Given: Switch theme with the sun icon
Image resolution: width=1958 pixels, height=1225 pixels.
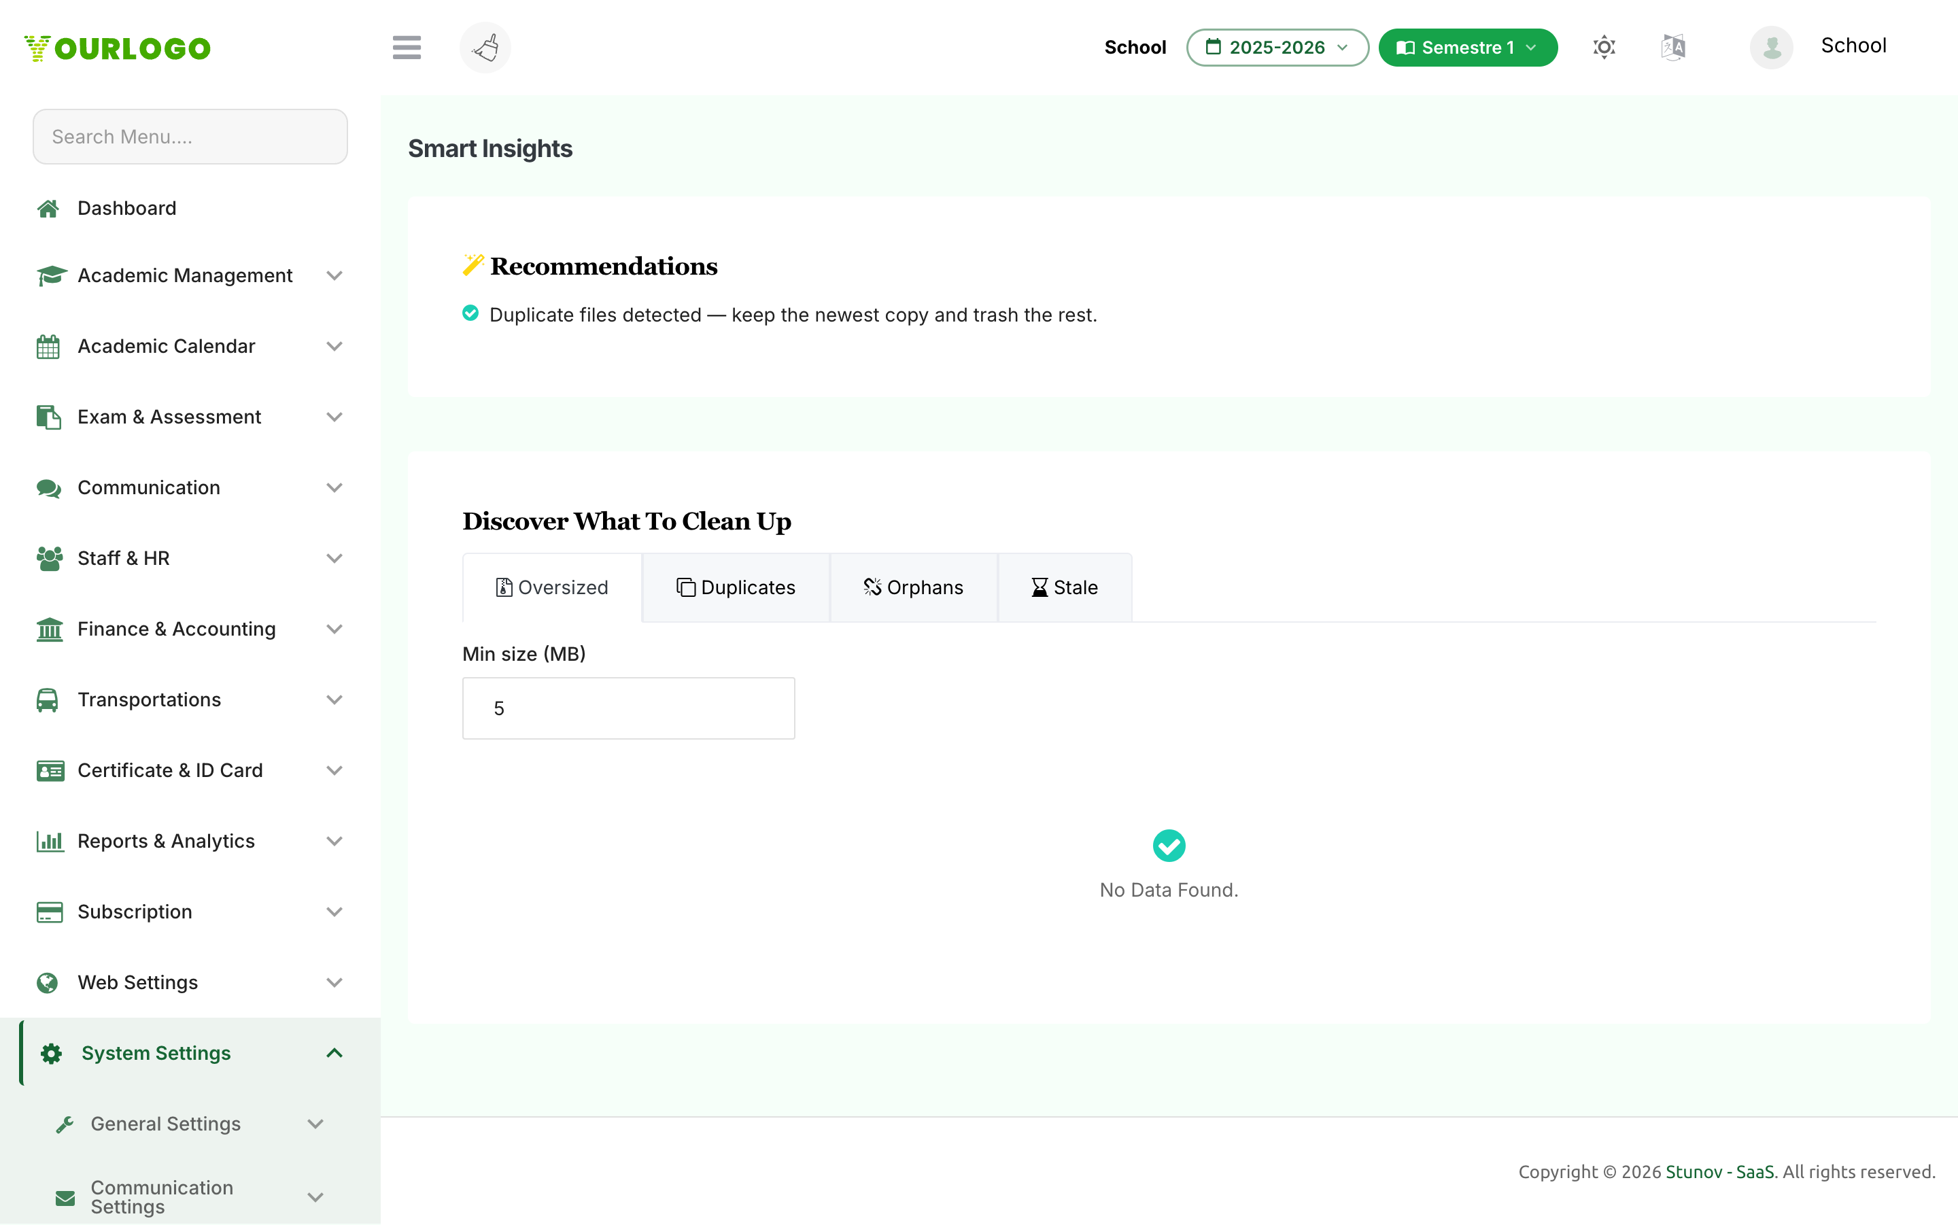Looking at the screenshot, I should tap(1604, 47).
